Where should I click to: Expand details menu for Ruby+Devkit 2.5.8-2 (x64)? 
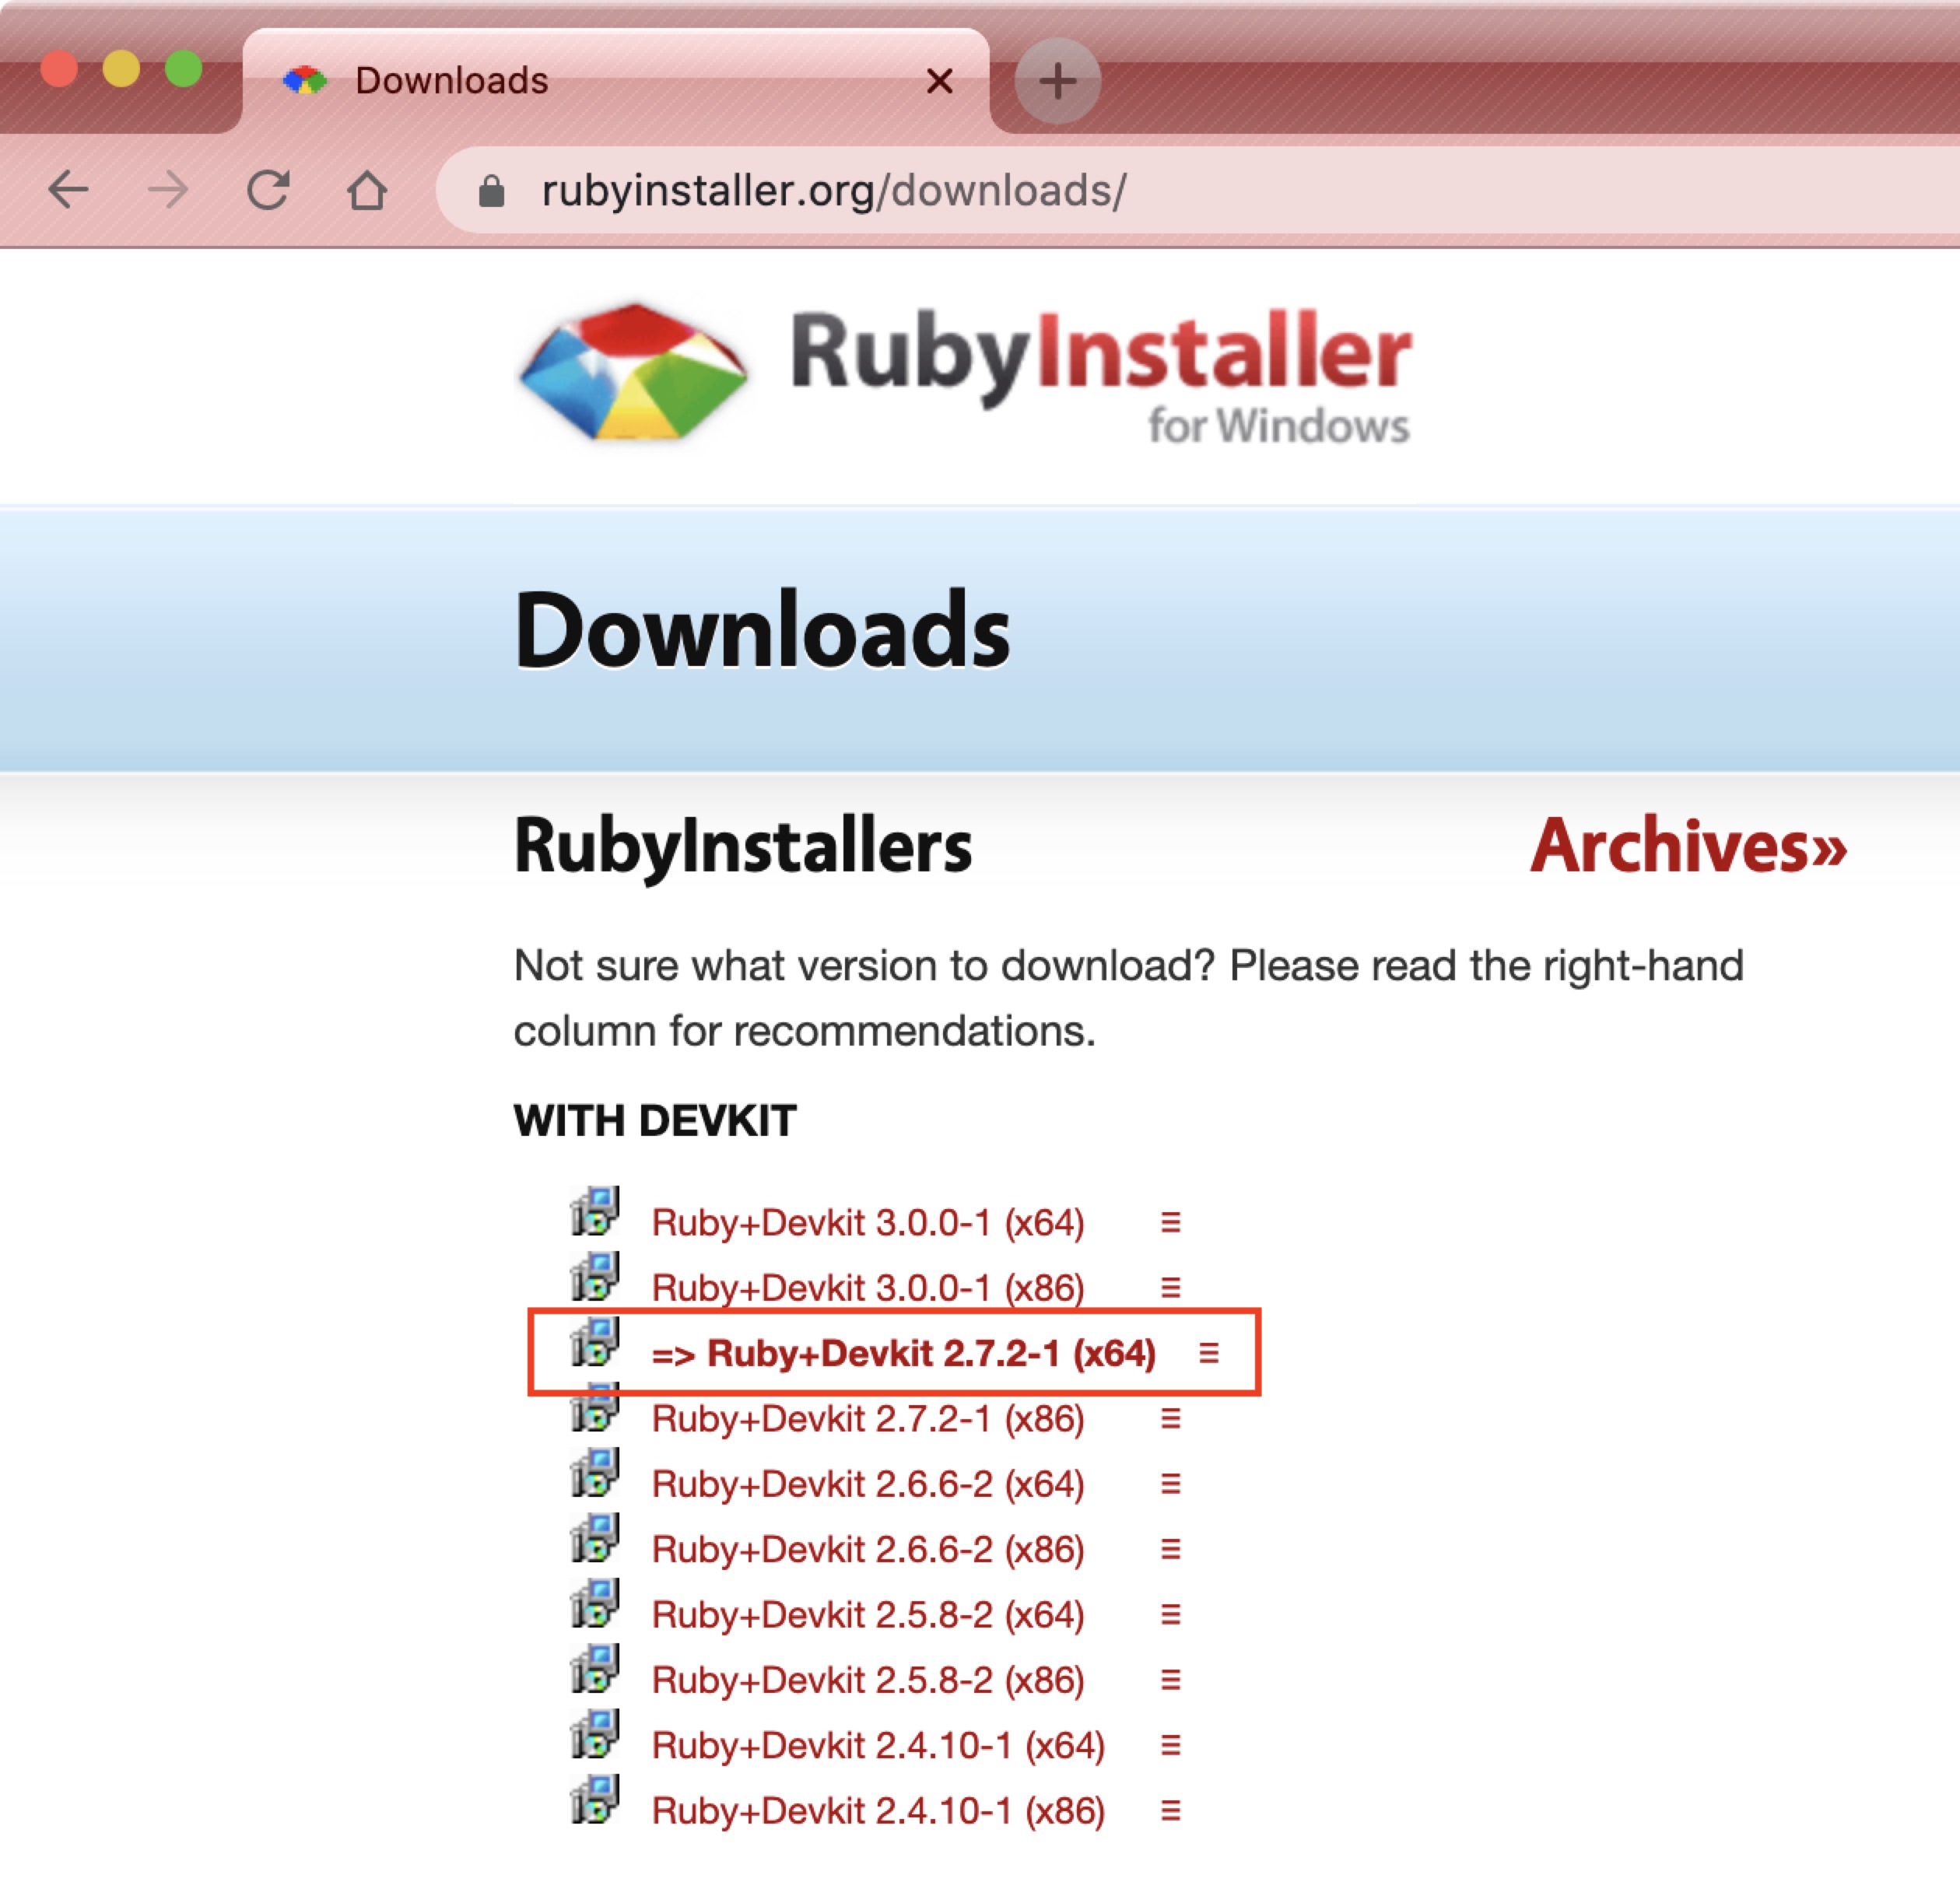pos(1170,1614)
